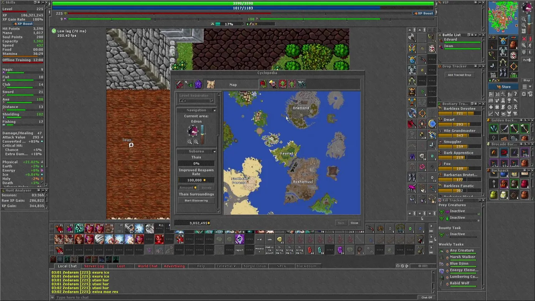This screenshot has height=301, width=535.
Task: Click Oramond label on the map
Action: point(301,108)
